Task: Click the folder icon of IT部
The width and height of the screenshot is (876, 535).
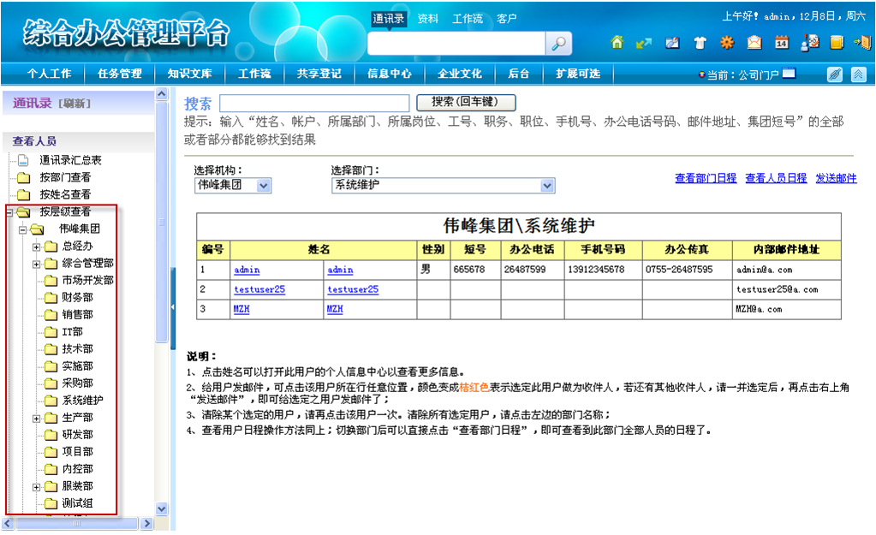Action: click(x=51, y=332)
